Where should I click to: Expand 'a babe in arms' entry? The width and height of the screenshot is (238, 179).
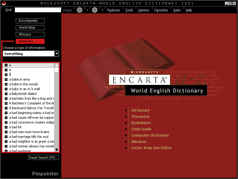6,79
